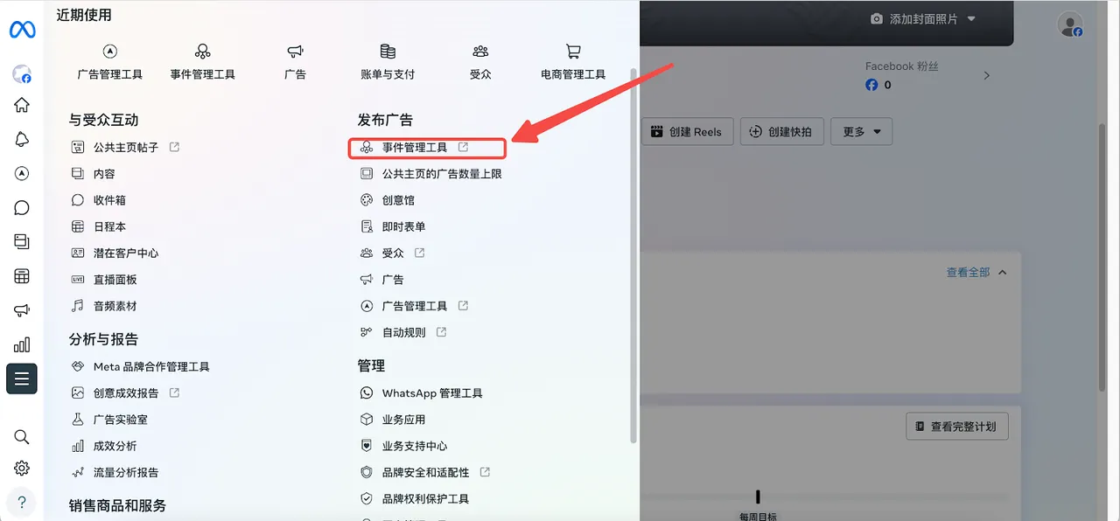Open the 流量分析报告 menu item
Image resolution: width=1120 pixels, height=521 pixels.
[x=115, y=472]
